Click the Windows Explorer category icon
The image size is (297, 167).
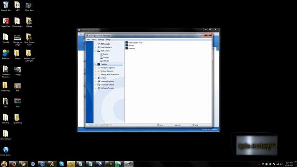pyautogui.click(x=98, y=68)
